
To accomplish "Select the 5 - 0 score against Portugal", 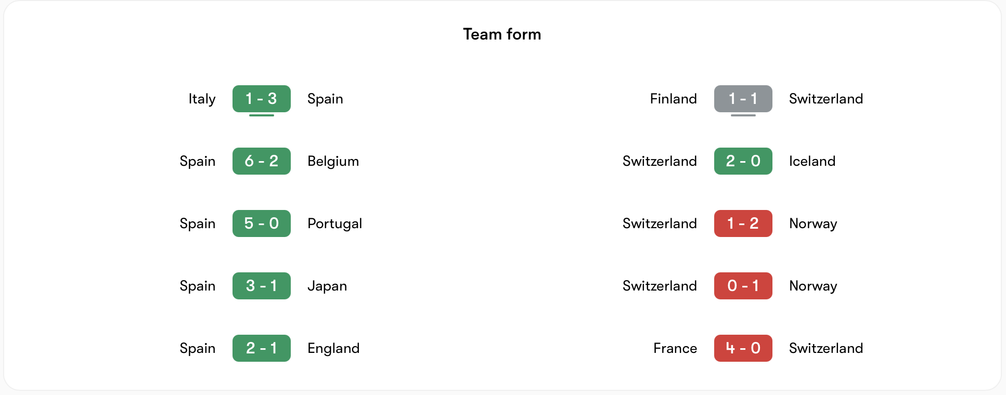I will coord(262,223).
